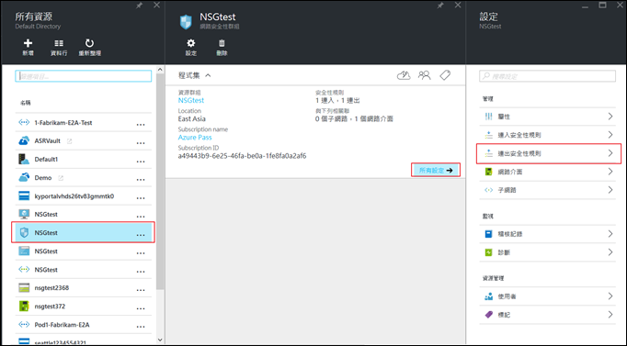Open the ellipsis menu for ASRVault
Image resolution: width=627 pixels, height=346 pixels.
point(141,143)
